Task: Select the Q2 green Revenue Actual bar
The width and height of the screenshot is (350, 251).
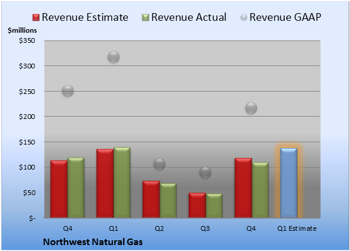Action: [168, 200]
